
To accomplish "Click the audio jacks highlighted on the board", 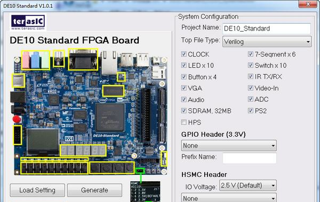I will pyautogui.click(x=36, y=60).
